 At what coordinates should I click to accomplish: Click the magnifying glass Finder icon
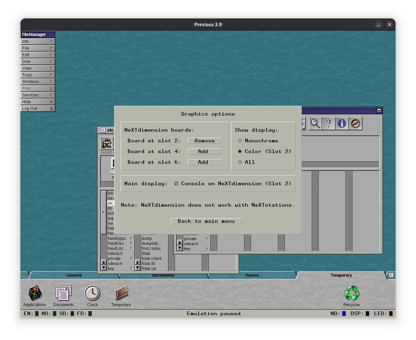(315, 124)
